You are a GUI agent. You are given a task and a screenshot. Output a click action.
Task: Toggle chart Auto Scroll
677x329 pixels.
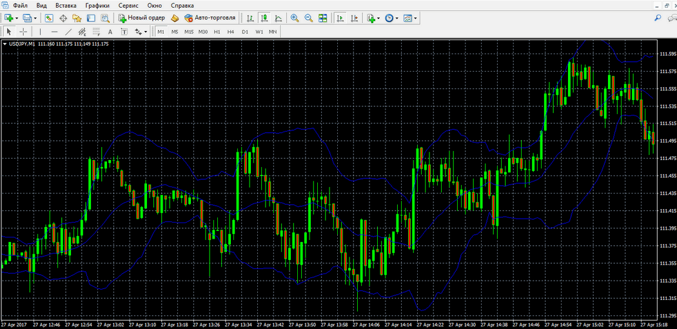pos(340,18)
